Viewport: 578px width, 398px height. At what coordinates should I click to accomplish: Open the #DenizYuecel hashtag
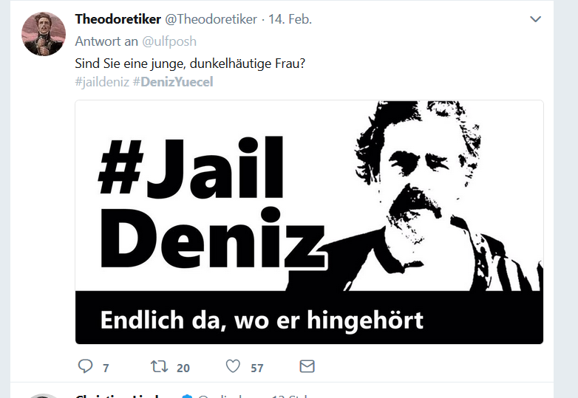click(173, 82)
